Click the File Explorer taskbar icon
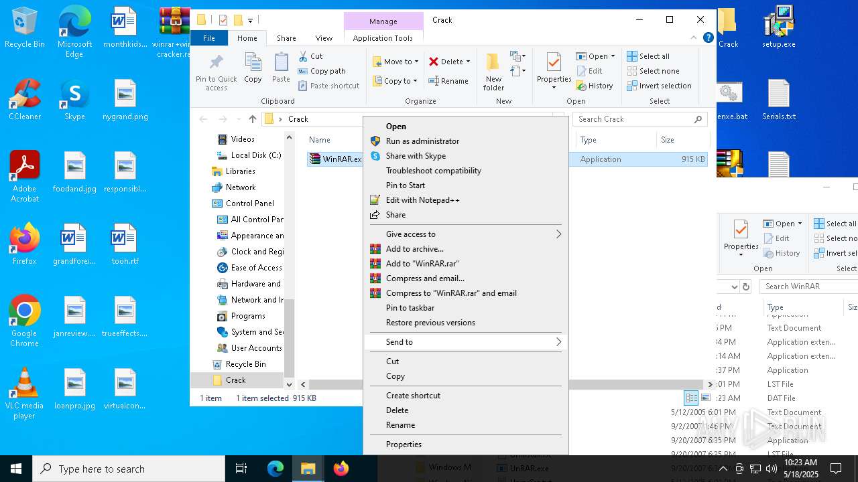Viewport: 858px width, 482px height. (x=308, y=469)
